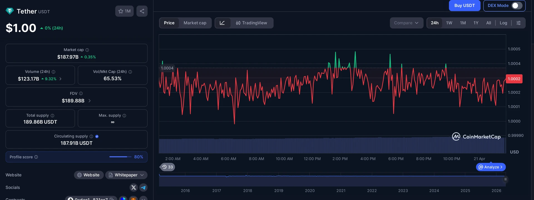Image resolution: width=534 pixels, height=200 pixels.
Task: Click the Profile score 80% progress bar
Action: pyautogui.click(x=120, y=157)
